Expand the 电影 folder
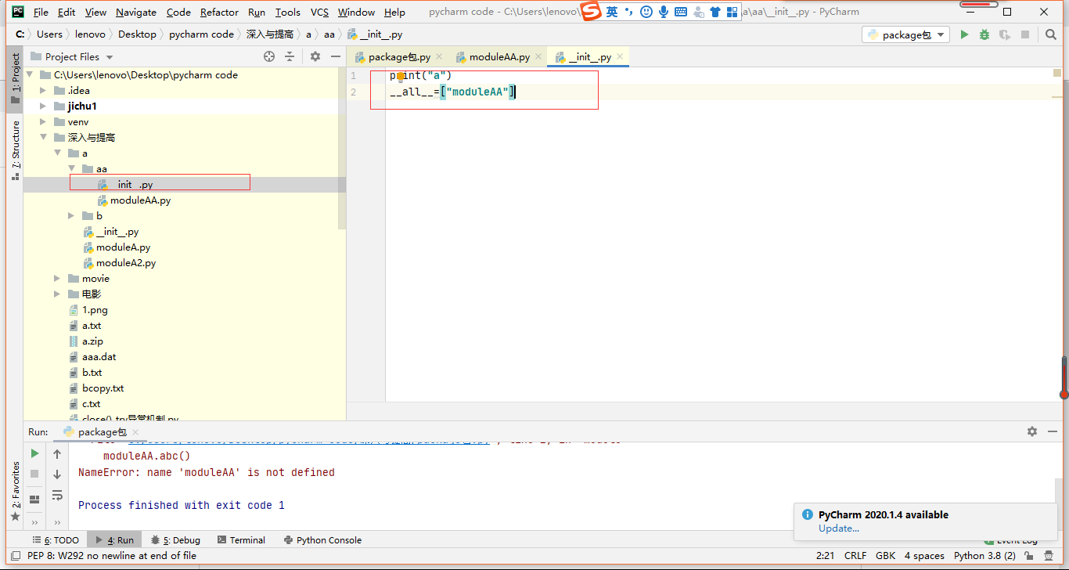 coord(58,294)
